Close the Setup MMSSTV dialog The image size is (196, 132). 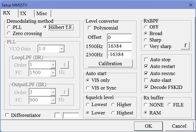(x=190, y=5)
